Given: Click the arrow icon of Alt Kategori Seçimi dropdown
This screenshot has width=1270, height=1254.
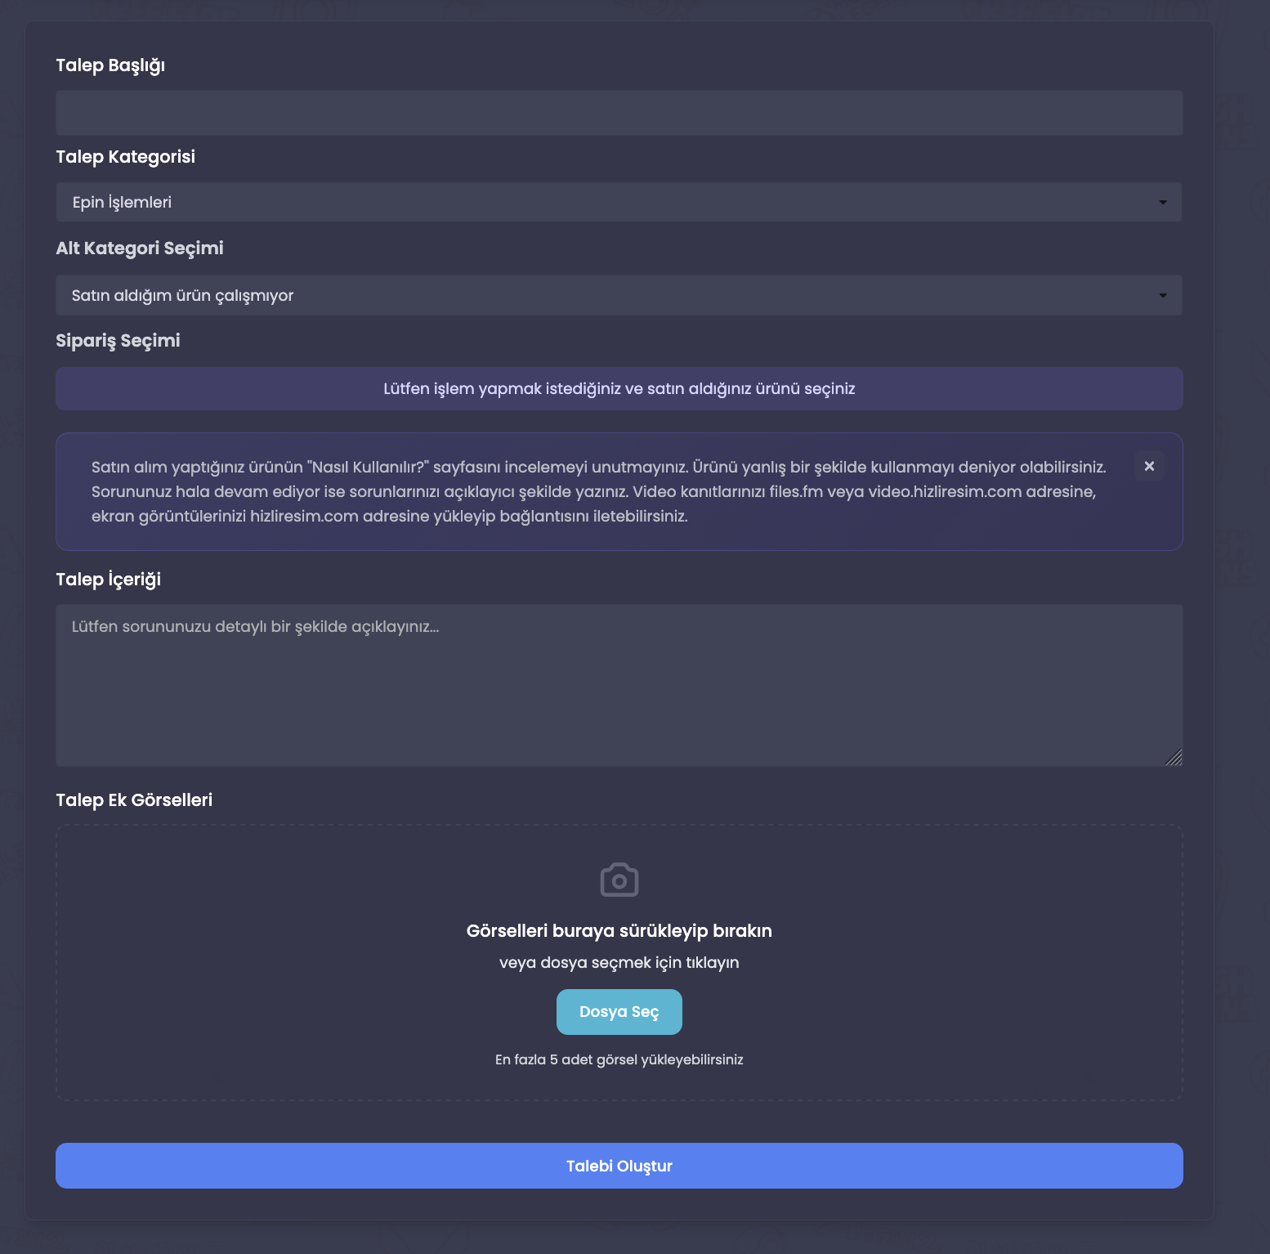Looking at the screenshot, I should (x=1162, y=296).
